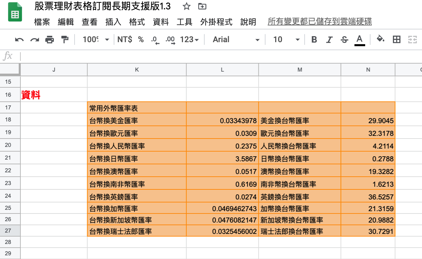Image resolution: width=422 pixels, height=259 pixels.
Task: Toggle bold formatting
Action: coord(314,39)
